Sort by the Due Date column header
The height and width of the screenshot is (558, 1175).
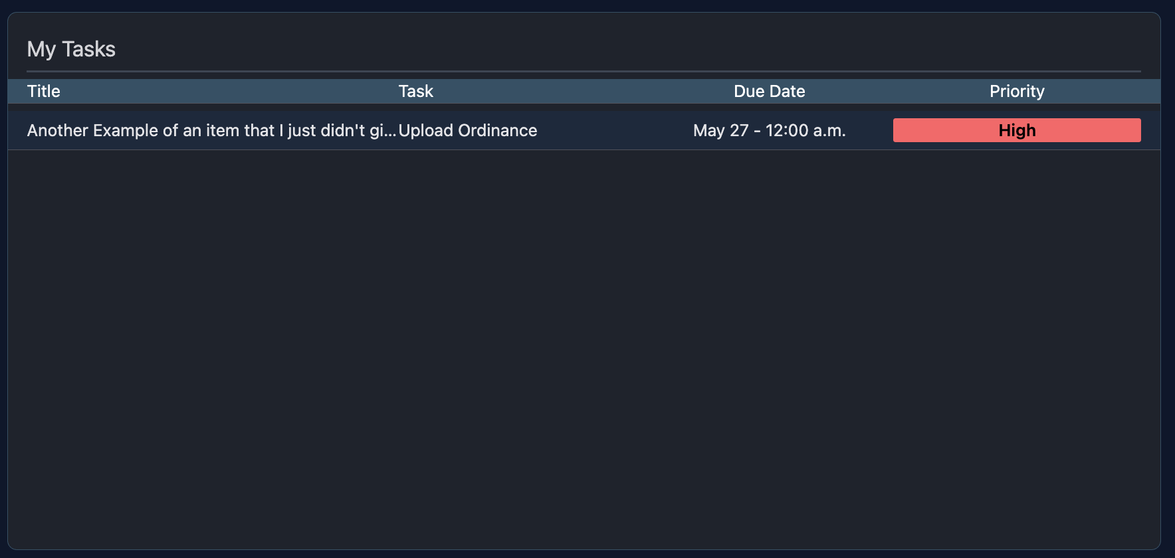point(769,91)
